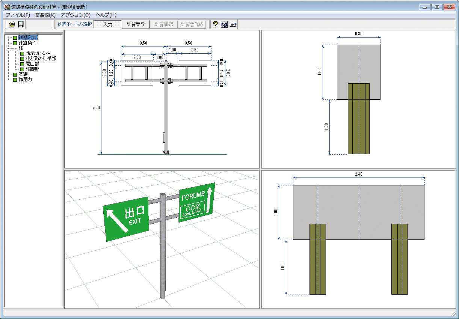Image resolution: width=459 pixels, height=319 pixels.
Task: Open the オプション(O) menu
Action: [75, 15]
